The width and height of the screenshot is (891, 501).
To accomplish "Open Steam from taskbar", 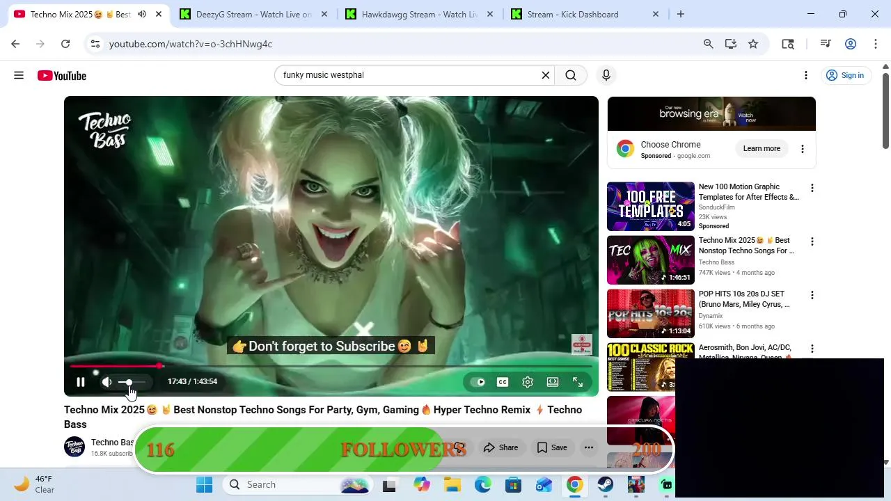I will [x=606, y=484].
